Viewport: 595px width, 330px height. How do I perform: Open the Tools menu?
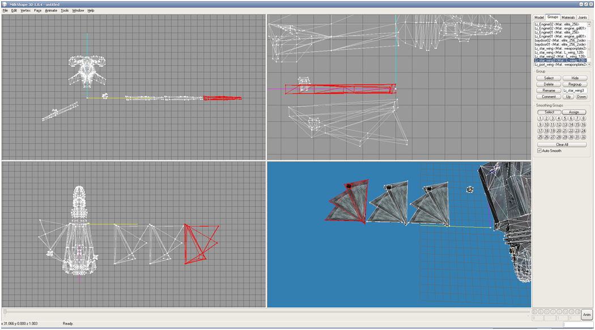[65, 11]
